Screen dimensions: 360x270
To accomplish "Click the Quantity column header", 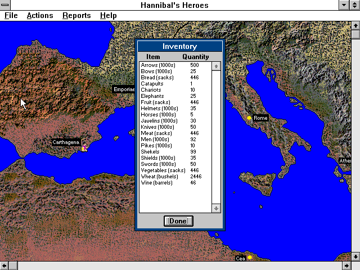I will click(x=196, y=57).
